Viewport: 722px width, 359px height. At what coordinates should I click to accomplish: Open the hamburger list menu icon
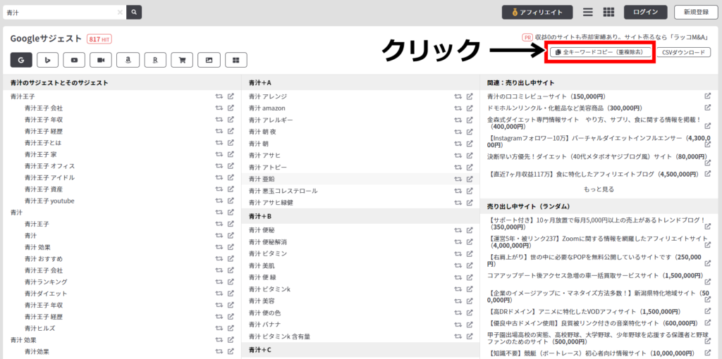587,13
